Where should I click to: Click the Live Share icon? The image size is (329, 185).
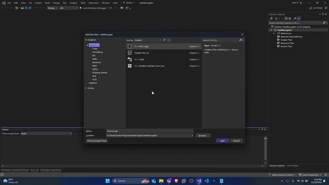[310, 8]
